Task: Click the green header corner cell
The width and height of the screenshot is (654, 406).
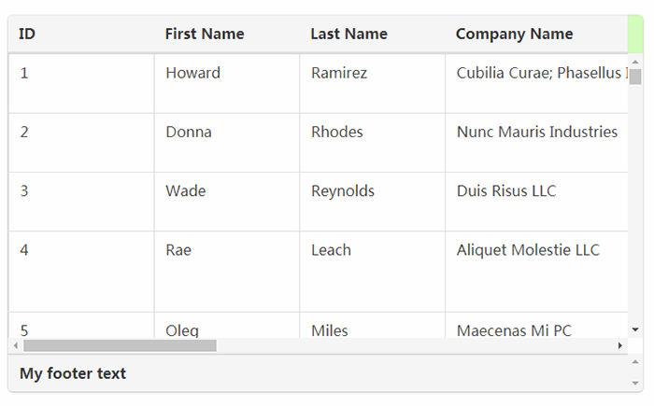Action: point(634,35)
